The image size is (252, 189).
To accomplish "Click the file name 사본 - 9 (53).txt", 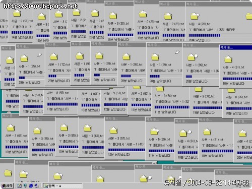I will pos(115,93).
